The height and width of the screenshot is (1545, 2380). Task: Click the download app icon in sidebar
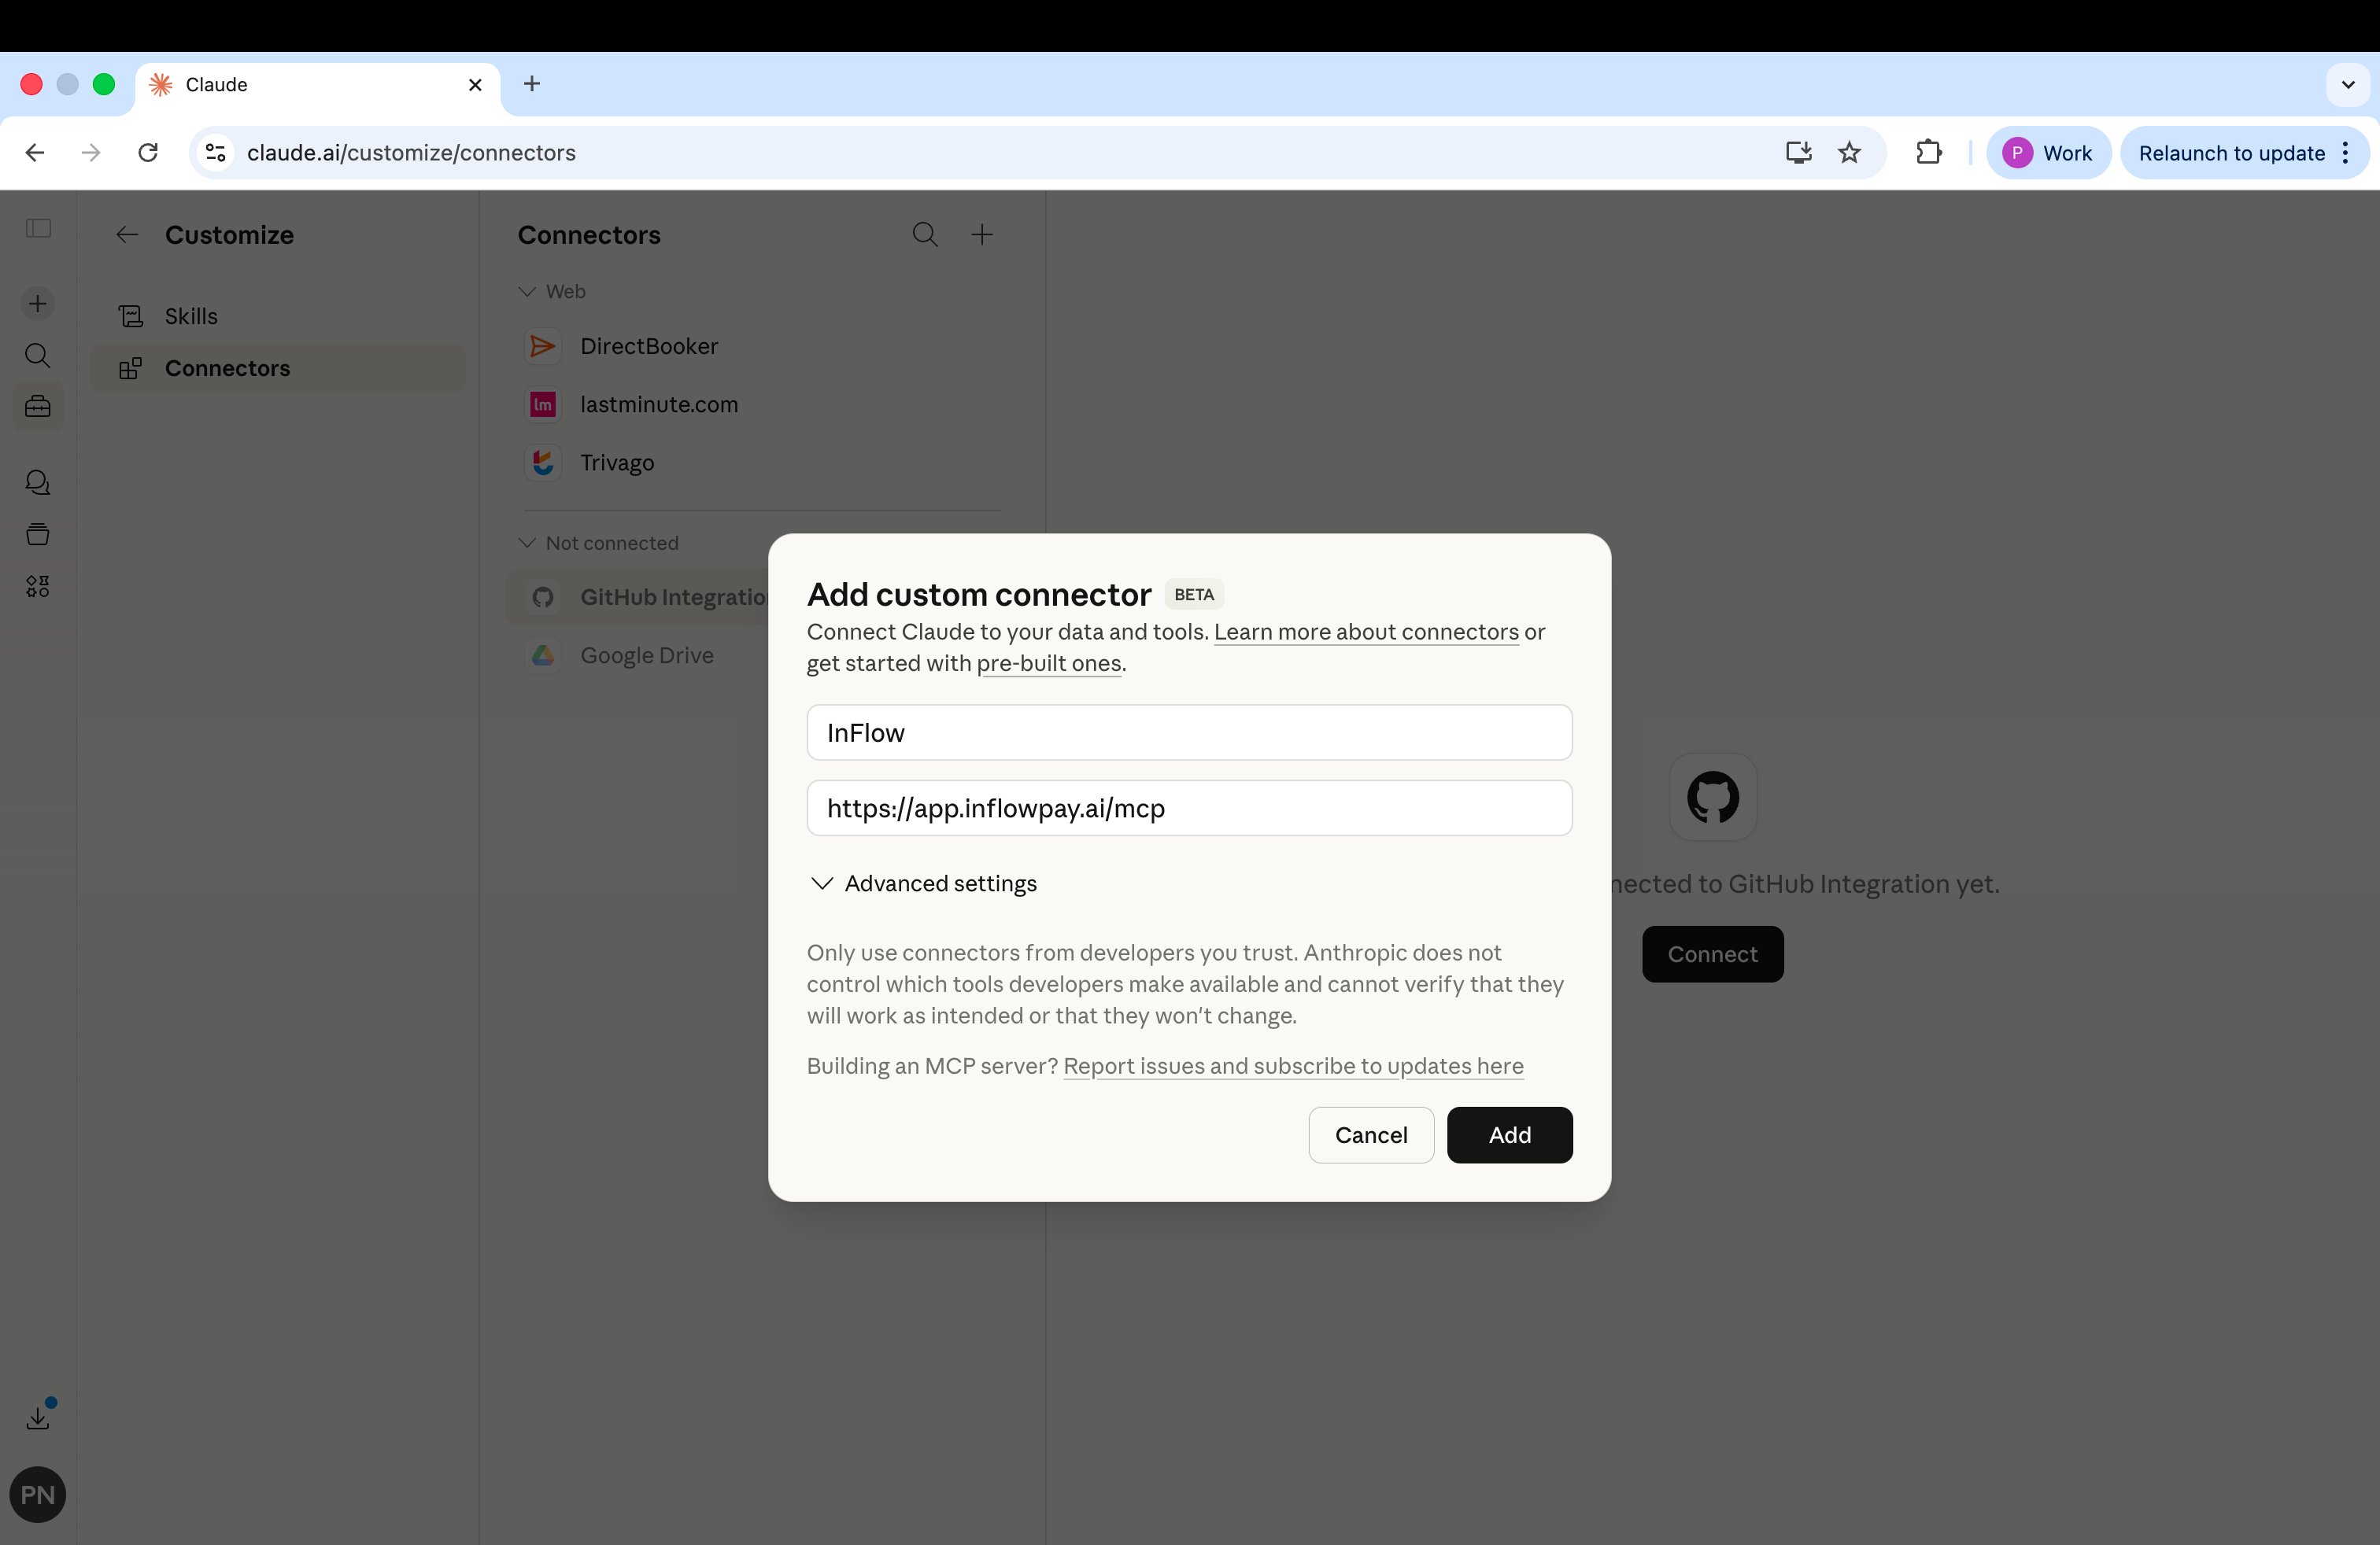click(38, 1417)
